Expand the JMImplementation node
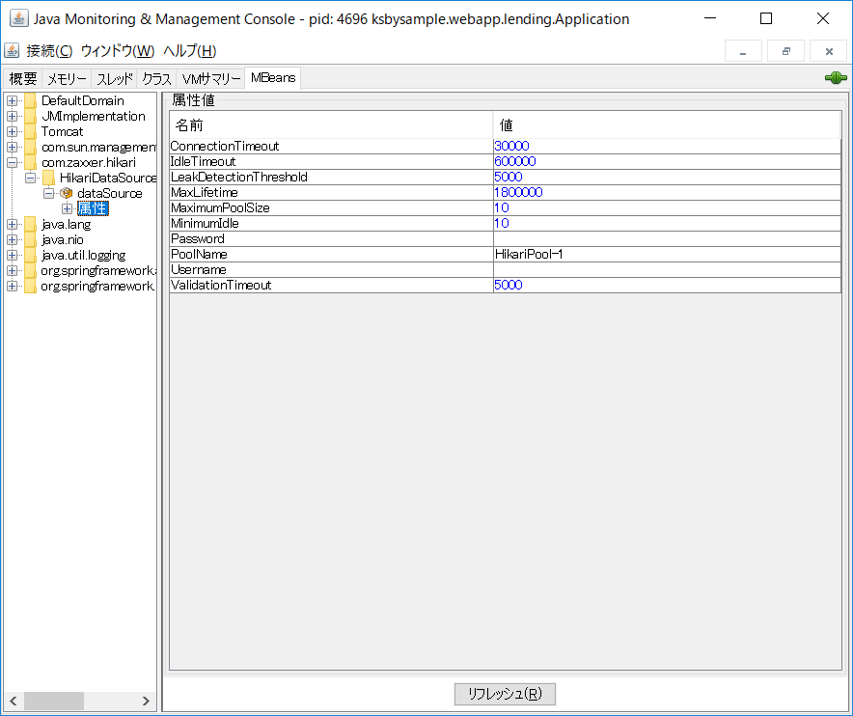 click(12, 116)
